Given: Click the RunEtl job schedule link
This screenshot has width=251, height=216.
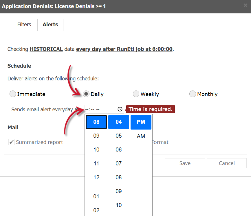Looking at the screenshot, I should 124,49.
